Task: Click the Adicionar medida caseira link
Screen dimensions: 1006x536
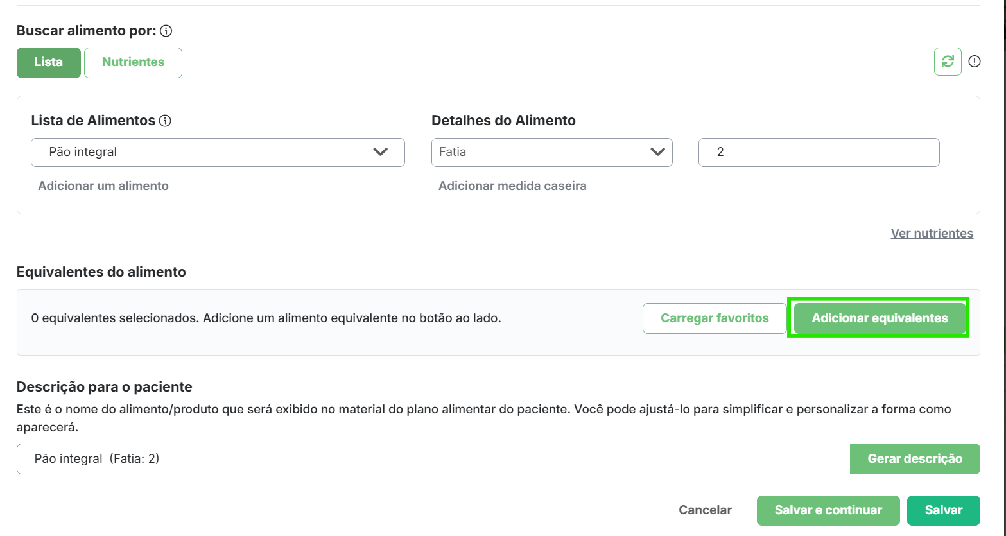Action: click(512, 186)
